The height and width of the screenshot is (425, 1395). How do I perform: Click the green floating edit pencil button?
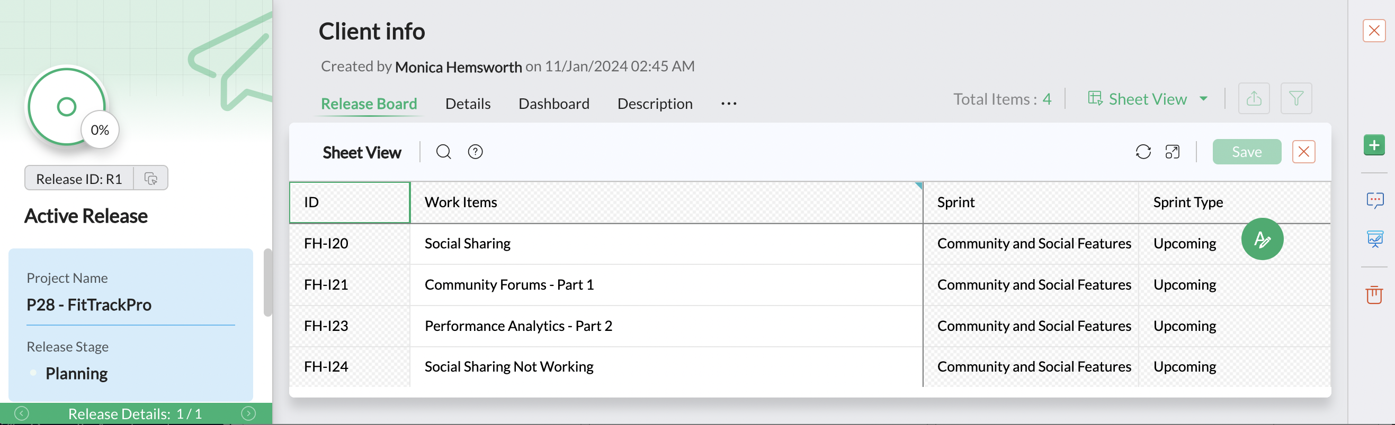1261,239
